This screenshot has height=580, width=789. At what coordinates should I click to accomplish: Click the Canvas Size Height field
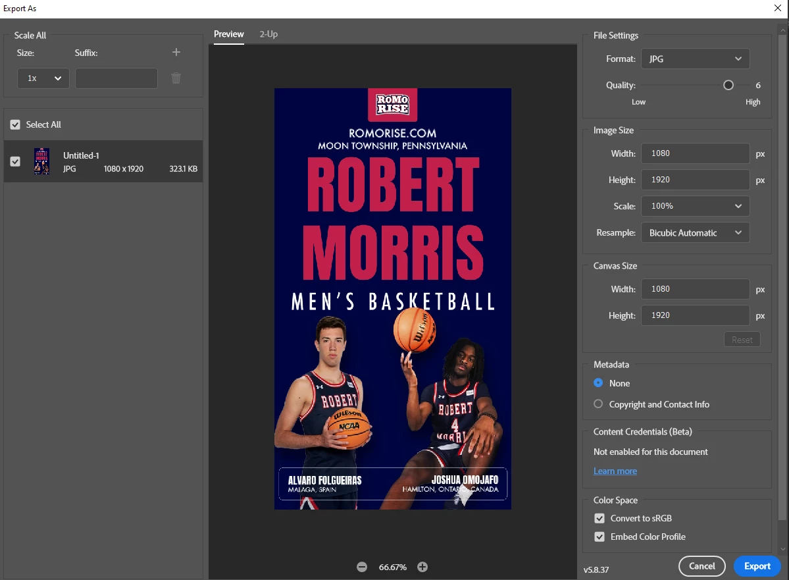696,315
